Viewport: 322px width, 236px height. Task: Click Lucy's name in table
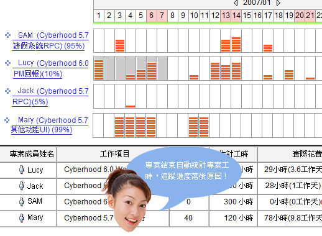tap(35, 170)
